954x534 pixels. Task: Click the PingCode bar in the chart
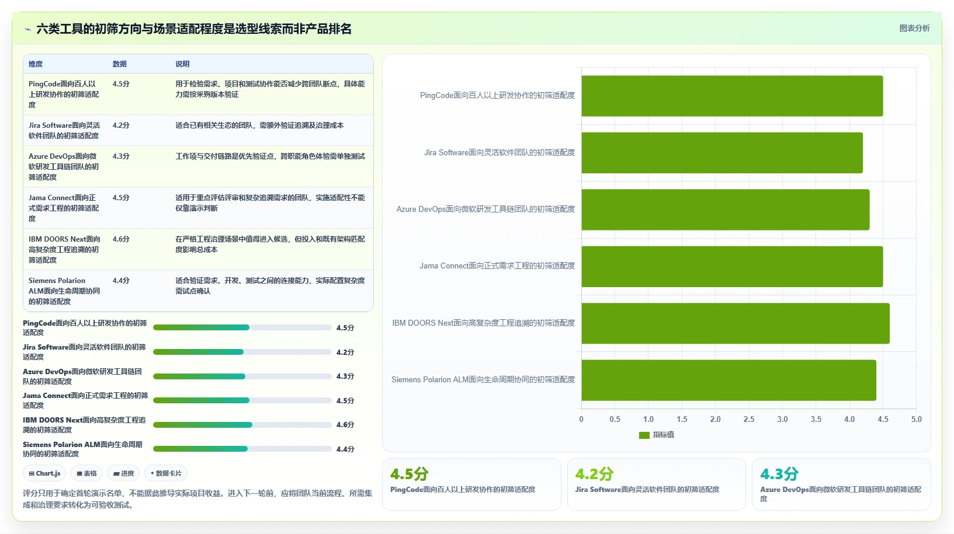click(x=732, y=96)
